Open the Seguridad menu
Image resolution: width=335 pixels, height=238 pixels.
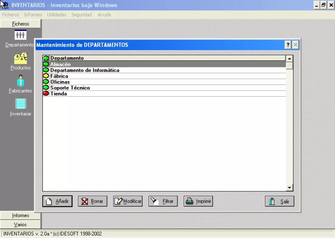click(x=81, y=15)
